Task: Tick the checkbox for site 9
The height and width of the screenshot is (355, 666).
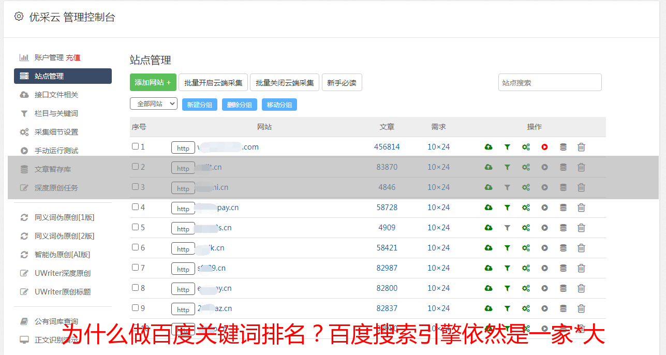Action: click(135, 308)
